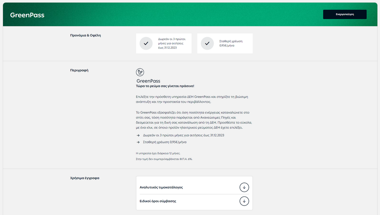Click the Ενεργοποίηση button in the header
This screenshot has height=215, width=380.
[345, 14]
